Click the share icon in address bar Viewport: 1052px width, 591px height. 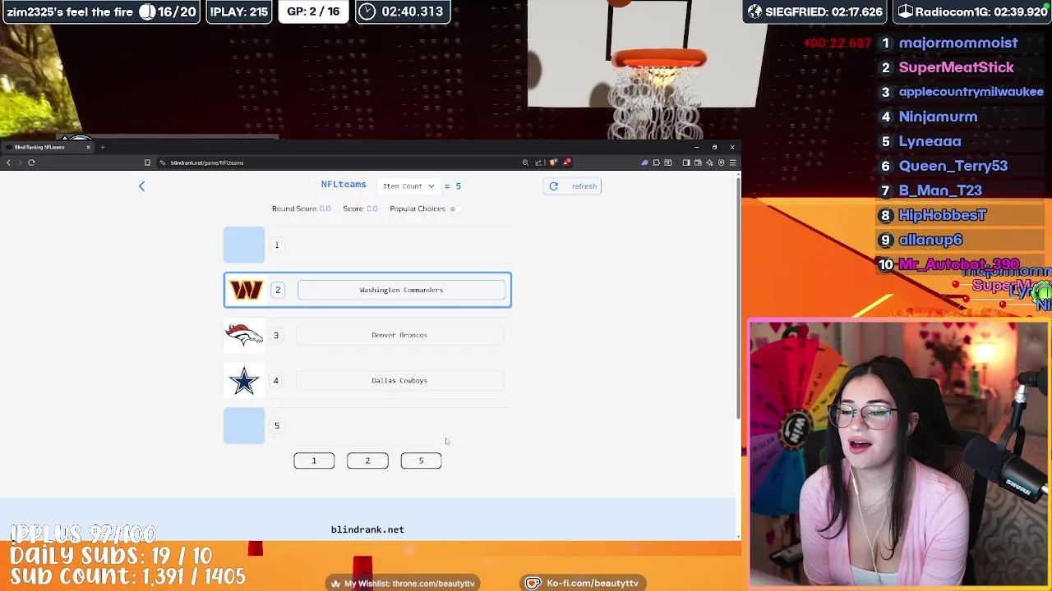coord(538,163)
